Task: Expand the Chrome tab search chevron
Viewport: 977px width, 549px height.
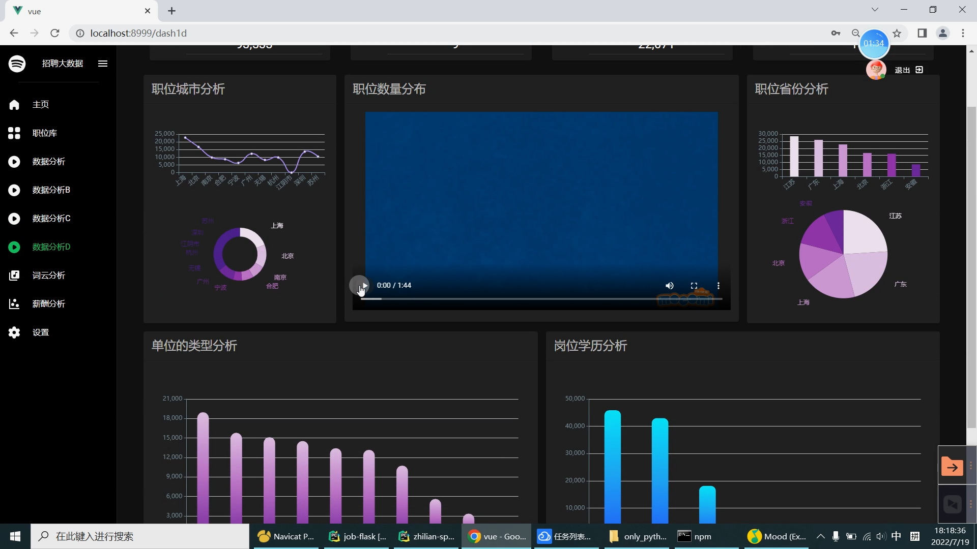Action: [x=875, y=10]
